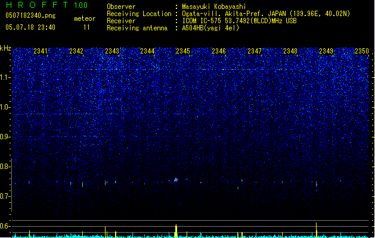Screen dimensions: 375x238
Task: Click the date stamp 05.07.18 23:40
Action: point(30,27)
